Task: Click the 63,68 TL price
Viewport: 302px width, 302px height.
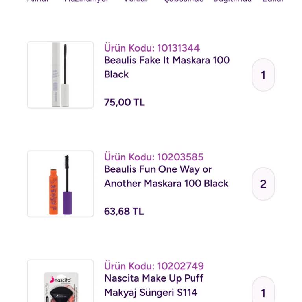Action: (124, 211)
